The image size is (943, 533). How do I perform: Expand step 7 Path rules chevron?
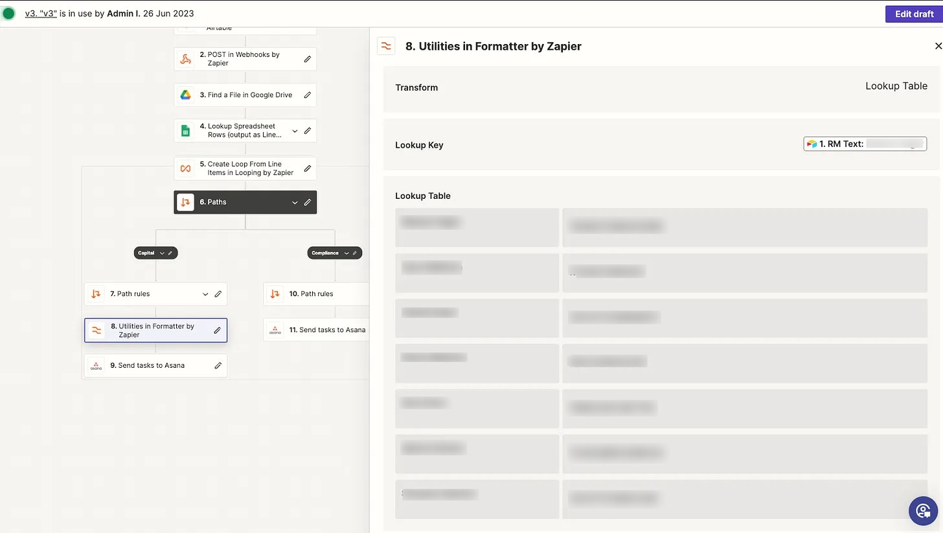click(x=205, y=294)
